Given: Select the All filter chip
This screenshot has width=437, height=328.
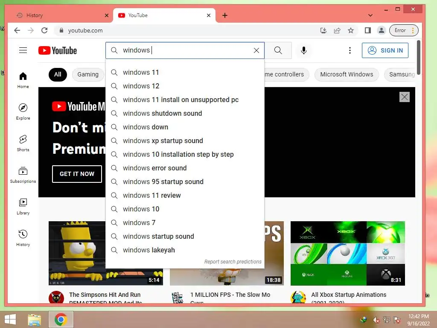Looking at the screenshot, I should coord(58,74).
